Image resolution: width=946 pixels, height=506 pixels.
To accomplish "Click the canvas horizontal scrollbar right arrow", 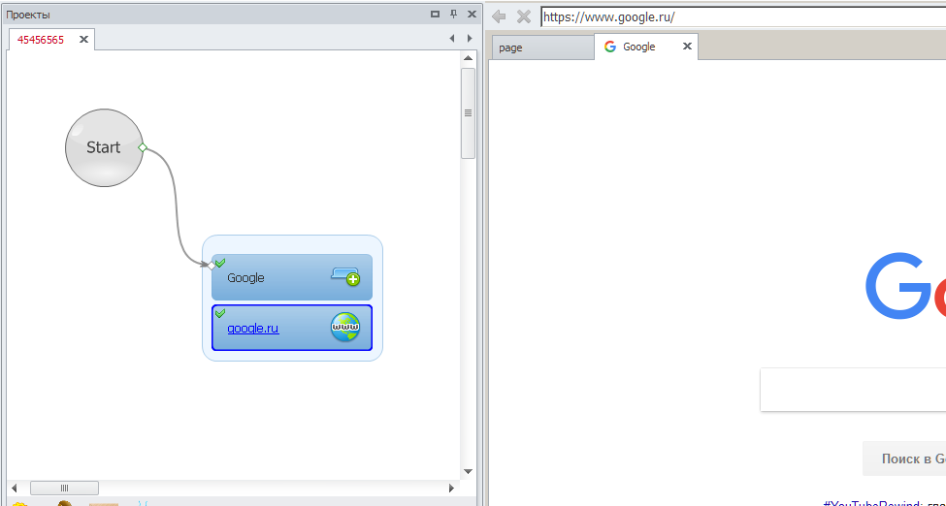I will click(451, 488).
